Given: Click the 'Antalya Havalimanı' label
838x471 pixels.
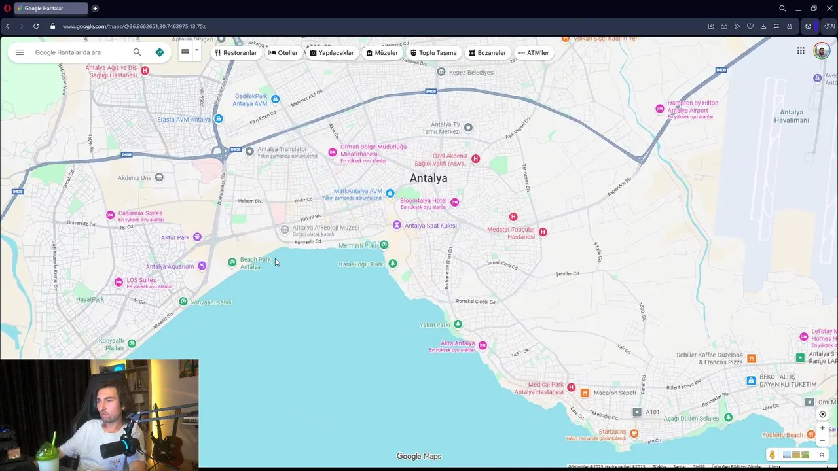Looking at the screenshot, I should [792, 116].
